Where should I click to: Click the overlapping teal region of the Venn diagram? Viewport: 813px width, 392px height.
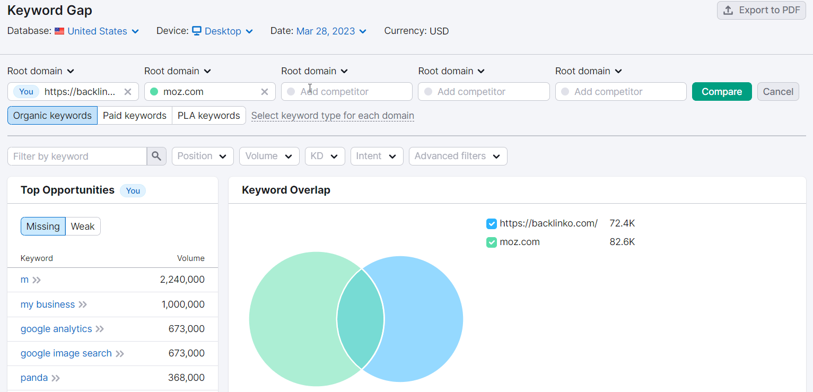[x=361, y=319]
